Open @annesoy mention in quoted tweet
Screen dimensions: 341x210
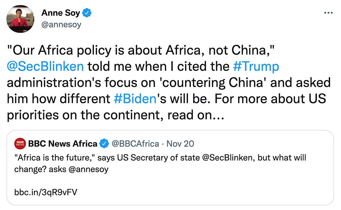tap(87, 169)
